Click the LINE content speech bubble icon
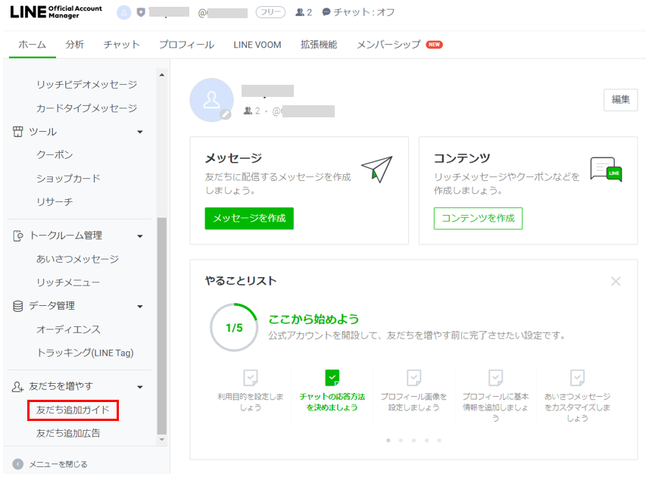This screenshot has height=477, width=646. coord(605,170)
